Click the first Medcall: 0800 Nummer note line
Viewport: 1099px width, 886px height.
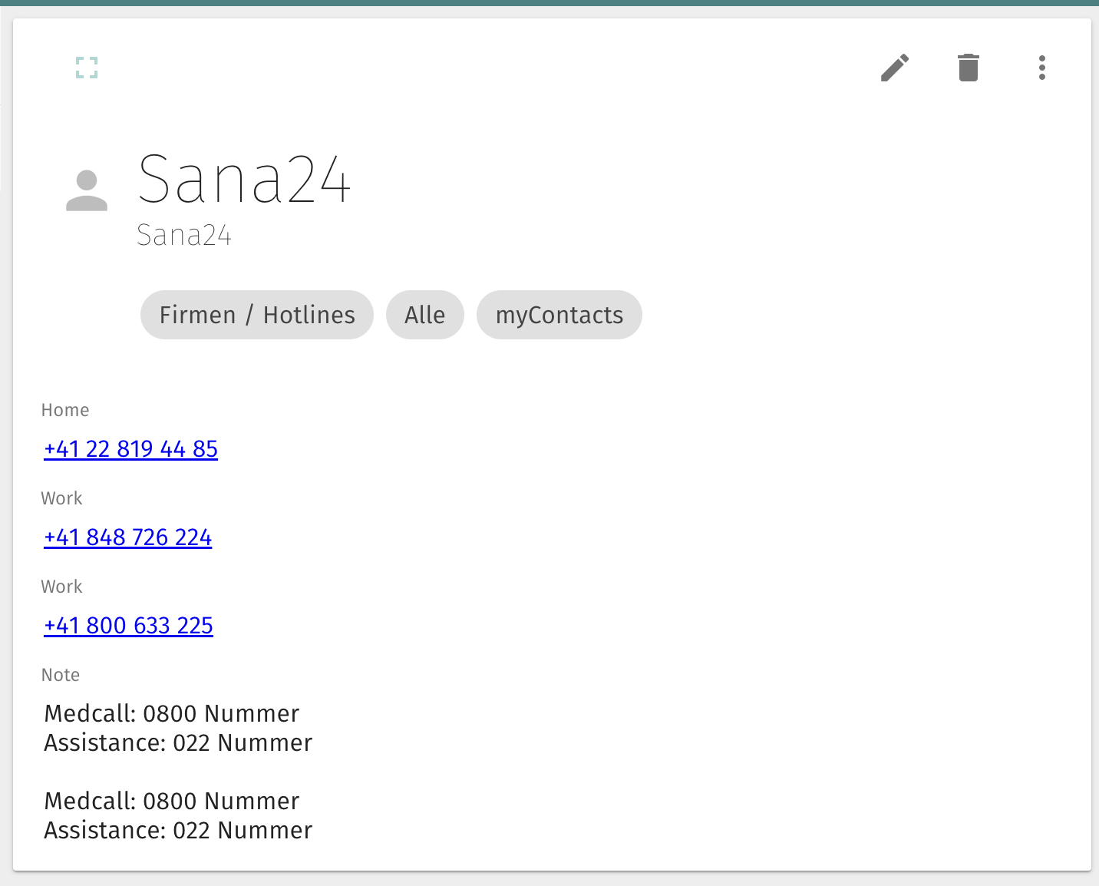(x=172, y=713)
